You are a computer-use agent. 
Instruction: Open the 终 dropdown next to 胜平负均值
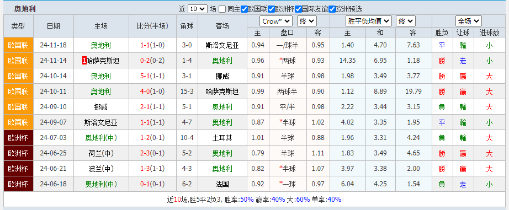tap(406, 21)
